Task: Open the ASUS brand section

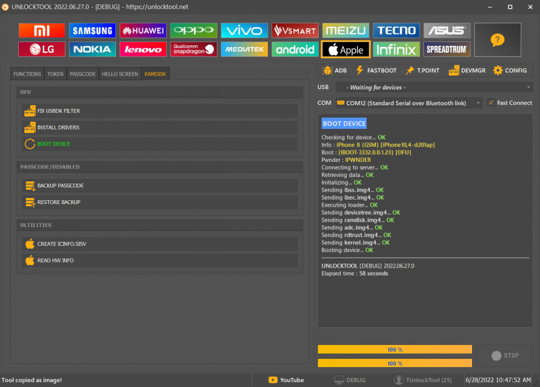Action: pos(447,30)
